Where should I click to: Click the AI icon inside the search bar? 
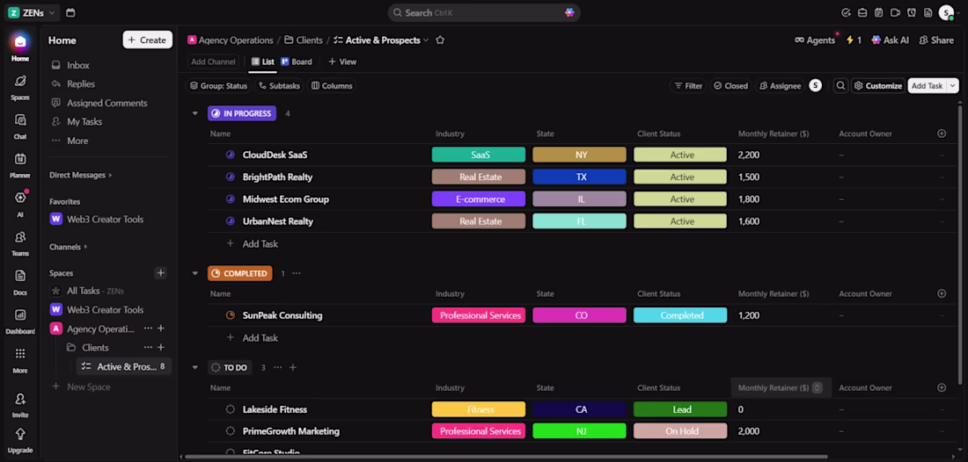tap(569, 12)
